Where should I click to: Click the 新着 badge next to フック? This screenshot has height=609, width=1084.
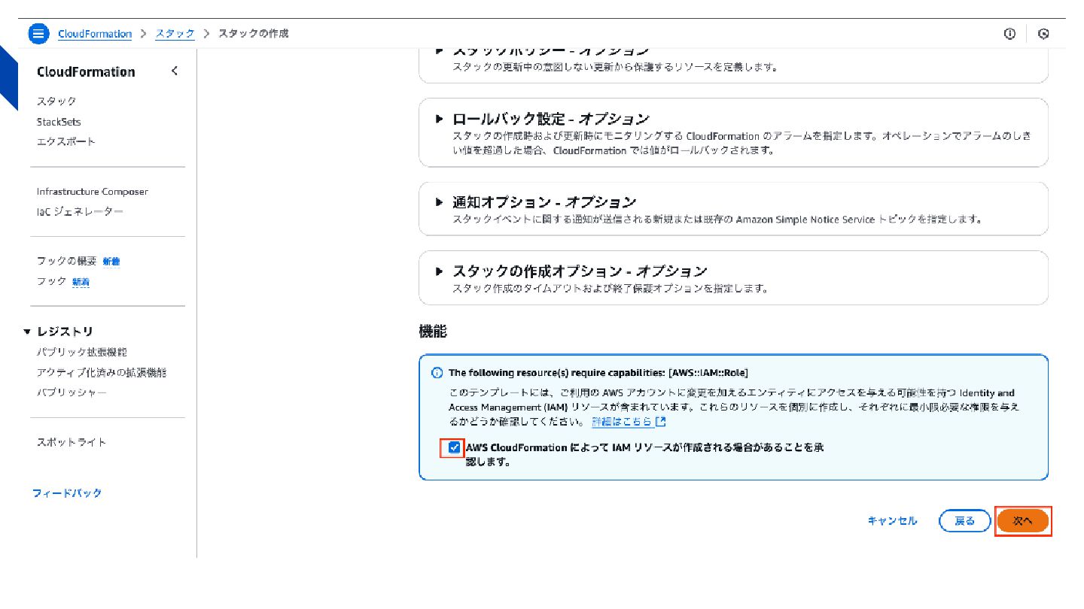tap(81, 282)
